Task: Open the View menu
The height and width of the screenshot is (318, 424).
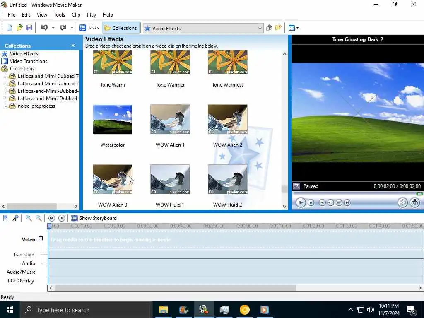Action: [42, 15]
